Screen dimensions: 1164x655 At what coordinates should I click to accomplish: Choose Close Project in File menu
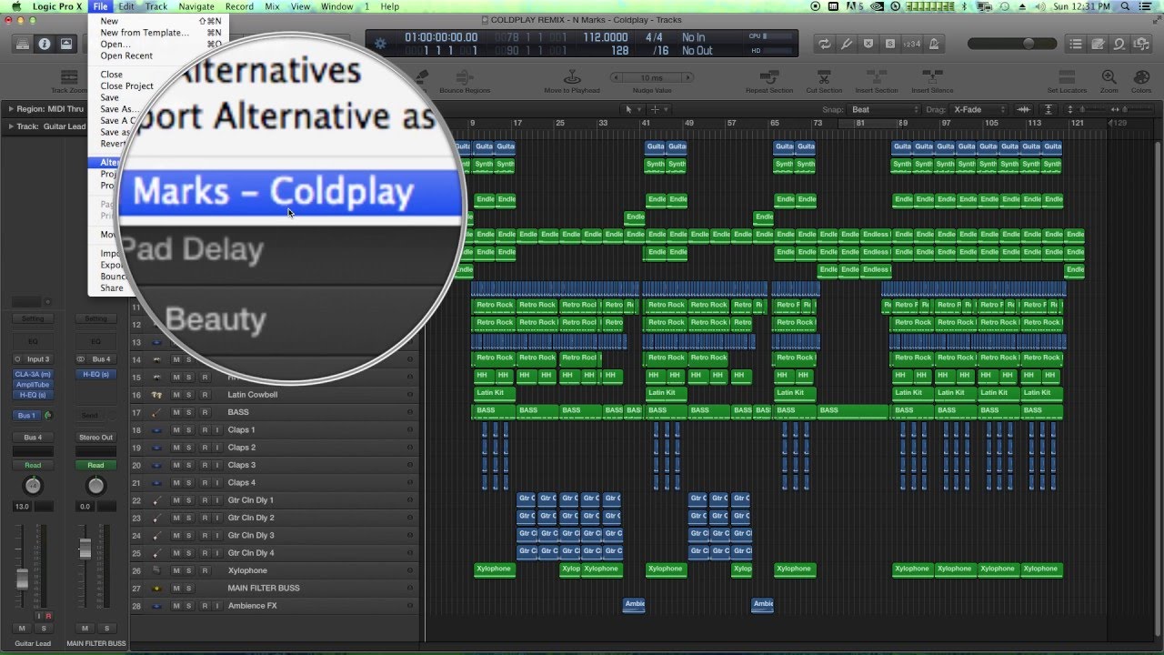pos(127,86)
